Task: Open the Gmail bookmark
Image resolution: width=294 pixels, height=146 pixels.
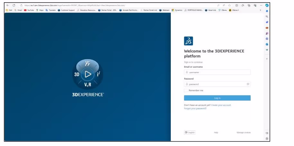Action: 18,10
